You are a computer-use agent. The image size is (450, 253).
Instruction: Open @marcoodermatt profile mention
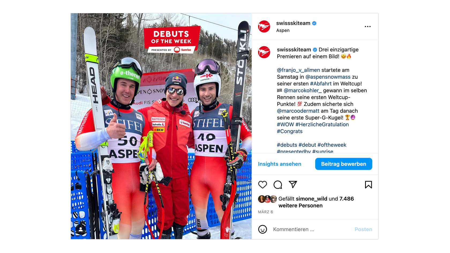(x=298, y=111)
